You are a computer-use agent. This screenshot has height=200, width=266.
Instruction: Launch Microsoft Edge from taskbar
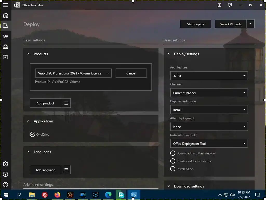[x=108, y=195]
